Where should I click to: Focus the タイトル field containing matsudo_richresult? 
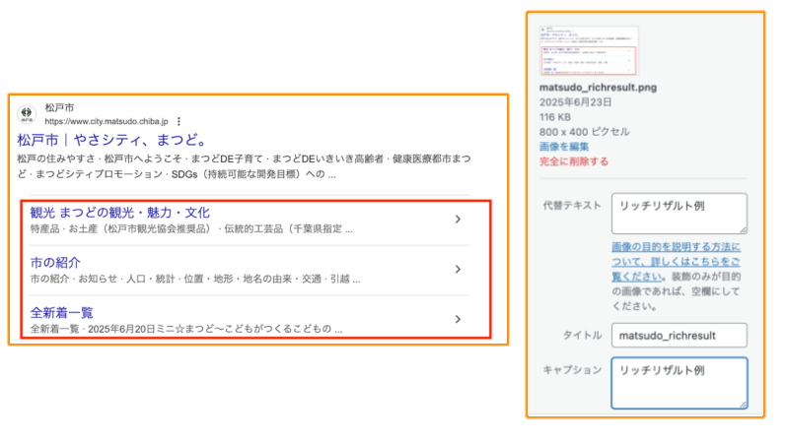(x=679, y=336)
